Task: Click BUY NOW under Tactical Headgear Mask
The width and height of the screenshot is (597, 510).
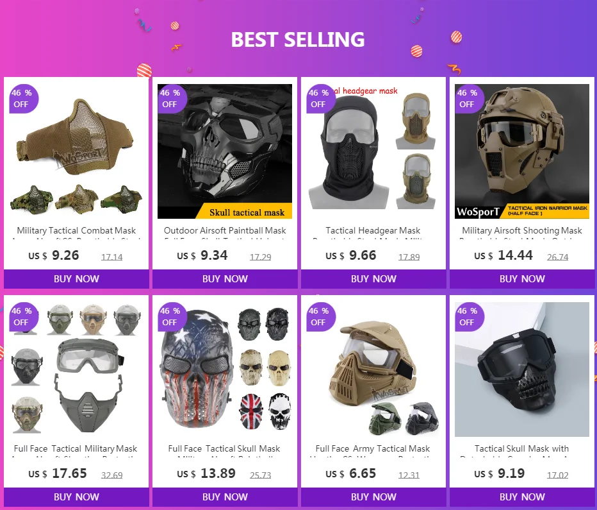Action: coord(373,279)
